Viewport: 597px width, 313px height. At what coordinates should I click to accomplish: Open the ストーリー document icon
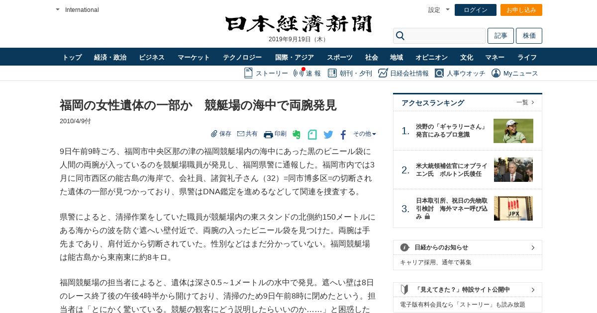tap(248, 73)
